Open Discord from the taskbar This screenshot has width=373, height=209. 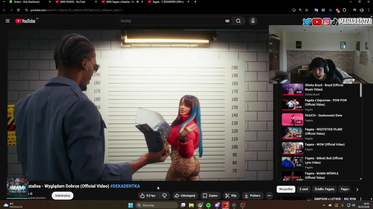coord(217,205)
